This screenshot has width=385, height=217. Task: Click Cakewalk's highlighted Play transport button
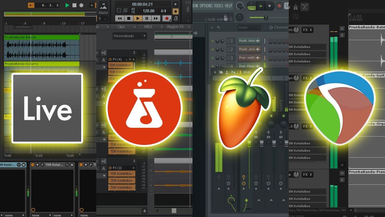tap(138, 18)
